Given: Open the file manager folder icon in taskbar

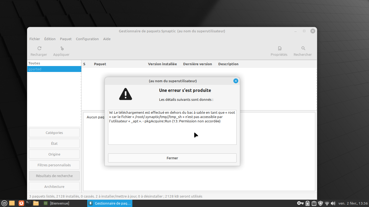Looking at the screenshot, I should 36,203.
